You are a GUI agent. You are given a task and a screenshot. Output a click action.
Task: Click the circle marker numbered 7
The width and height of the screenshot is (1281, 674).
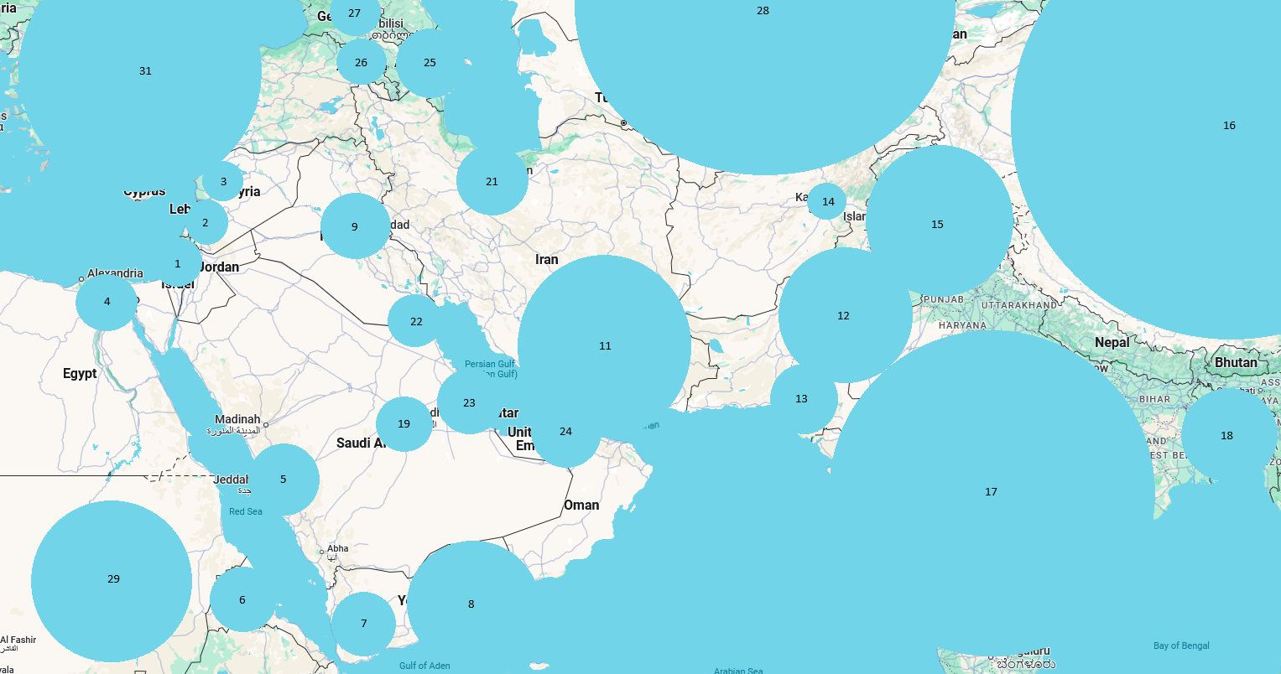pos(363,624)
